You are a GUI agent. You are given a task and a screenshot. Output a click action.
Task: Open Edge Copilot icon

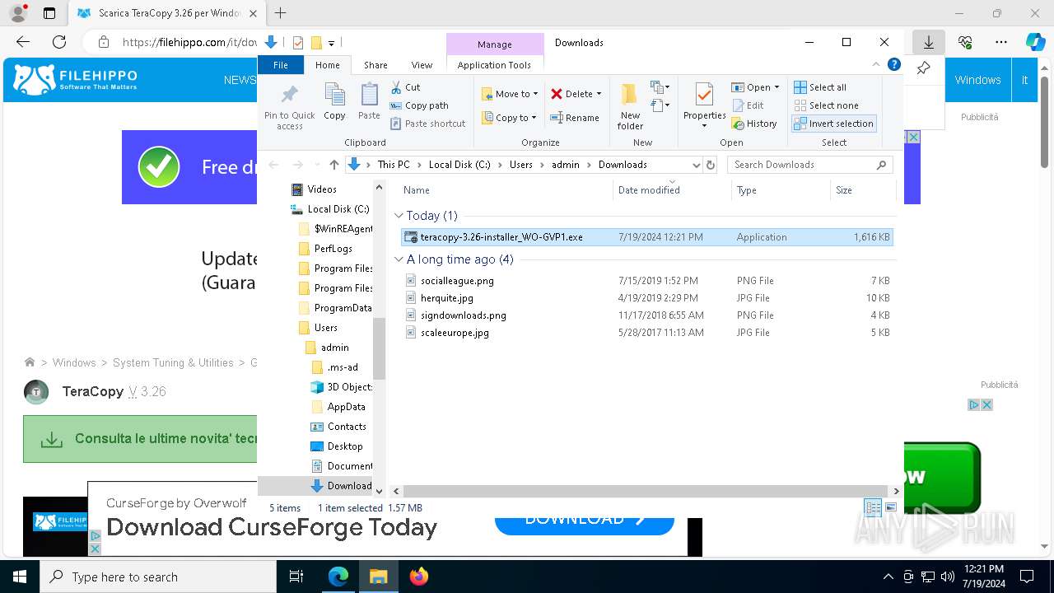pos(1035,42)
